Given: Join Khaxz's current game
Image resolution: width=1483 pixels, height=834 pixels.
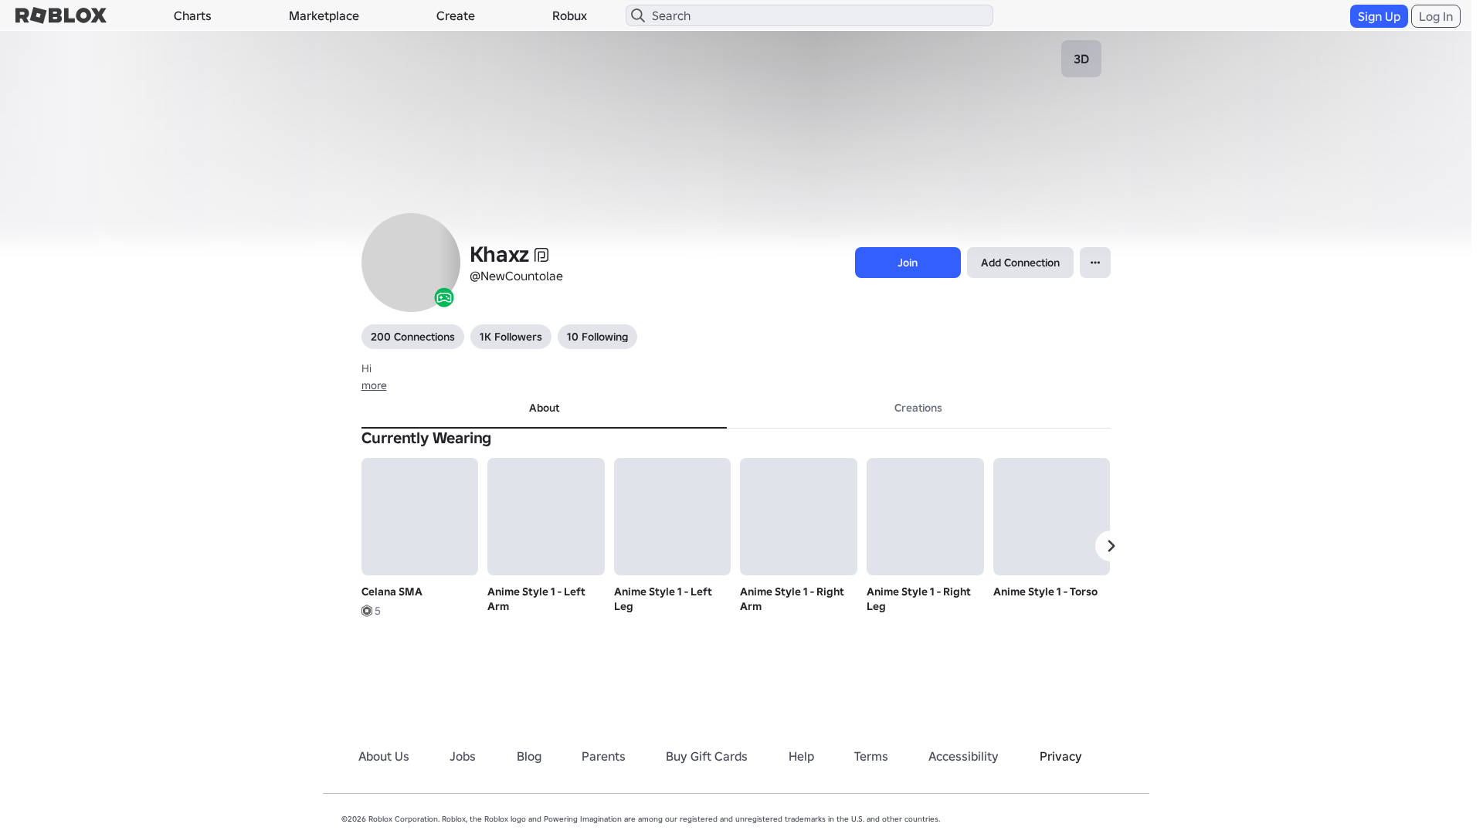Looking at the screenshot, I should [x=908, y=263].
